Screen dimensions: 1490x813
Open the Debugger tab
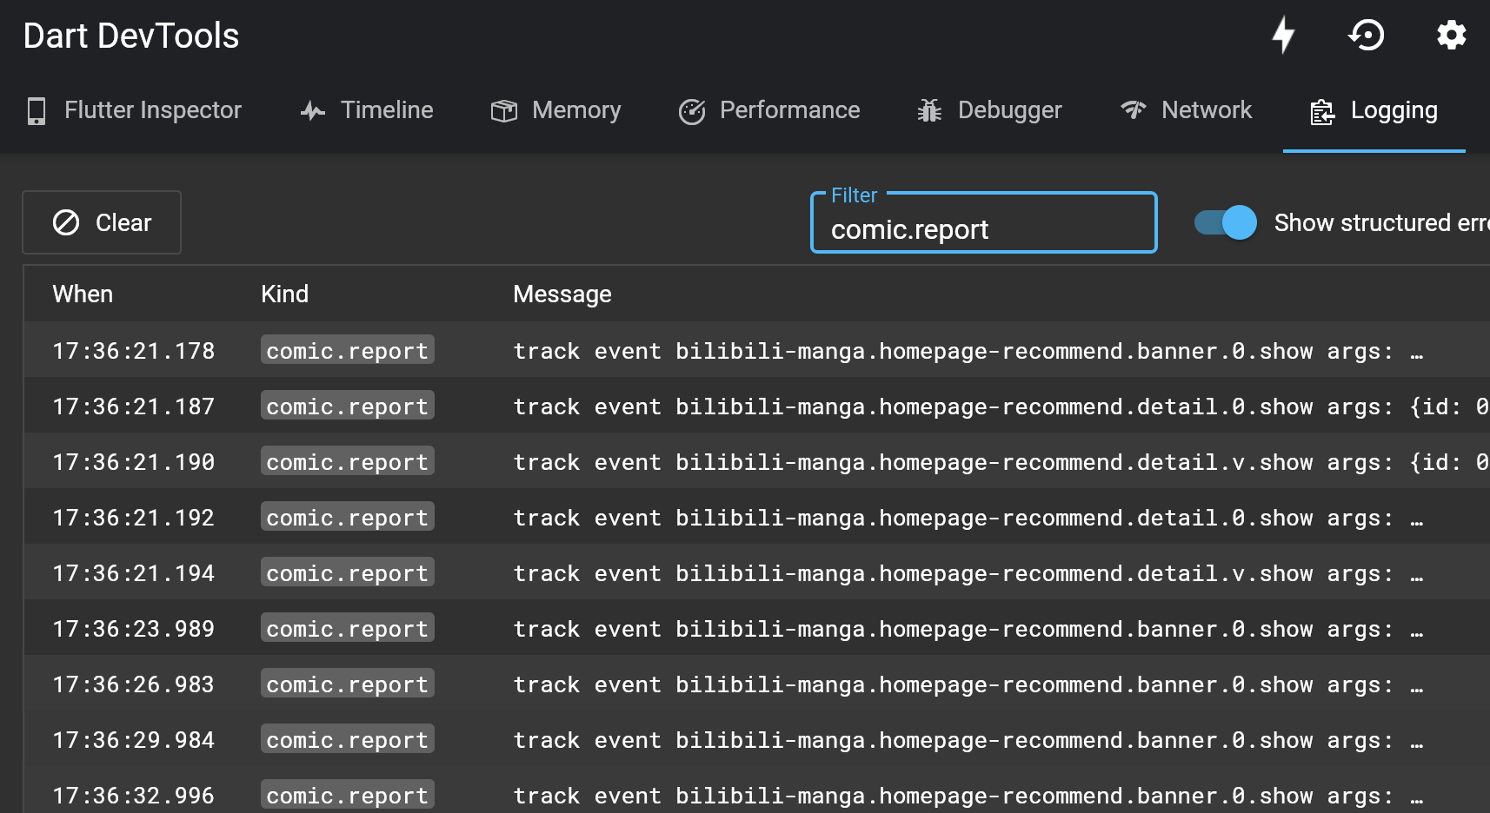(990, 110)
